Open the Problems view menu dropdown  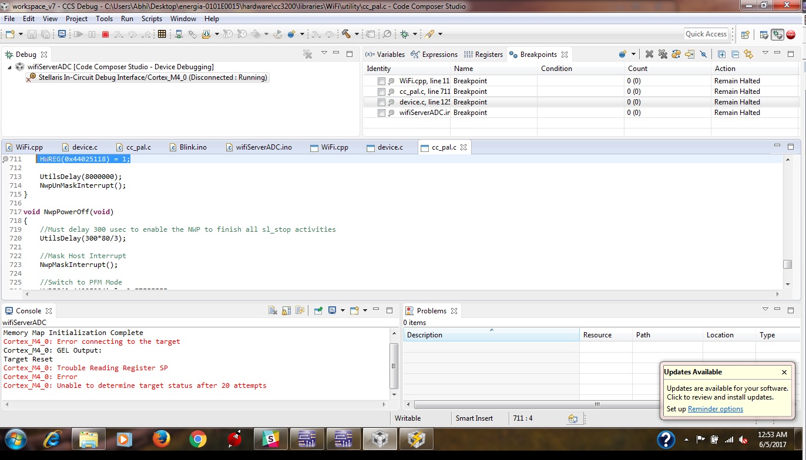(x=765, y=309)
